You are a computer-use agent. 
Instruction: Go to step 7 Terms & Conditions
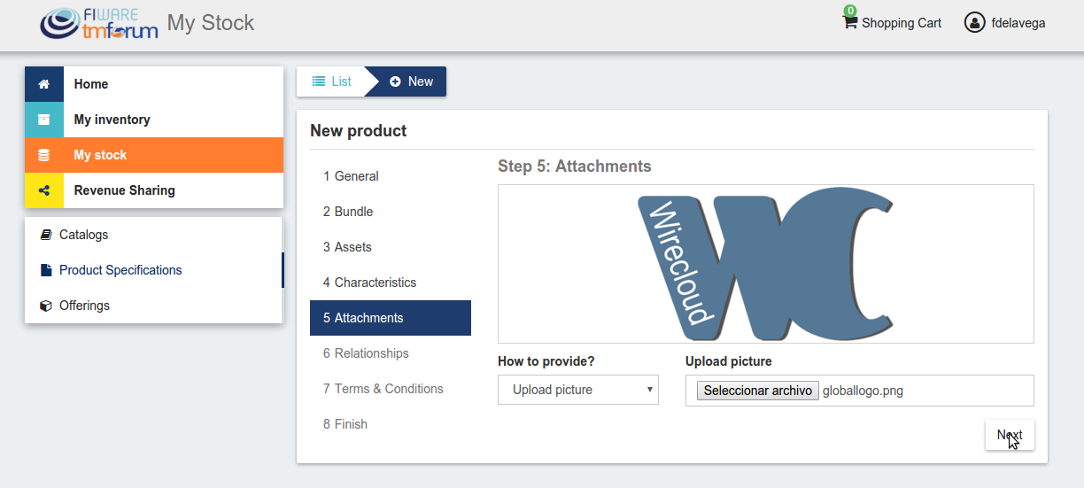pyautogui.click(x=391, y=389)
